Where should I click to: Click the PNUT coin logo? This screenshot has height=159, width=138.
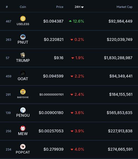[x=23, y=37]
